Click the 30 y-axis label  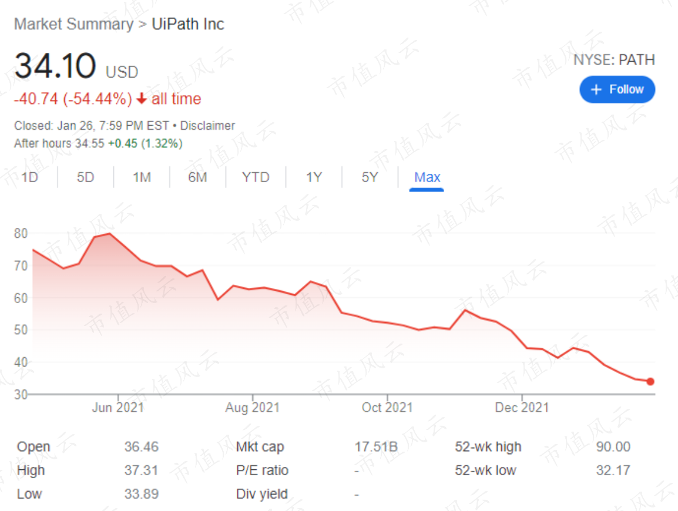tap(21, 394)
